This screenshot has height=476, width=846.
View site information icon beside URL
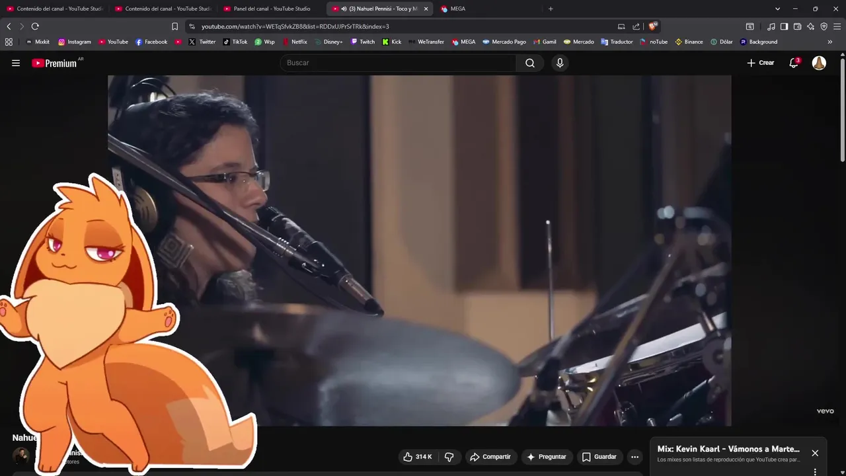coord(192,26)
